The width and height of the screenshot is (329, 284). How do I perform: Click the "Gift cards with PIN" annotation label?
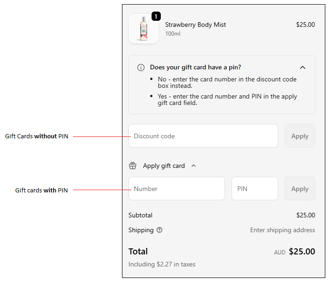(42, 190)
